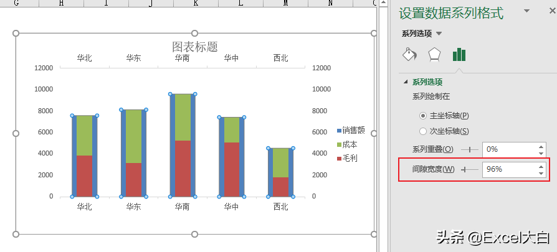Viewport: 557px width, 252px height.
Task: Select column H header
Action: (x=62, y=3)
